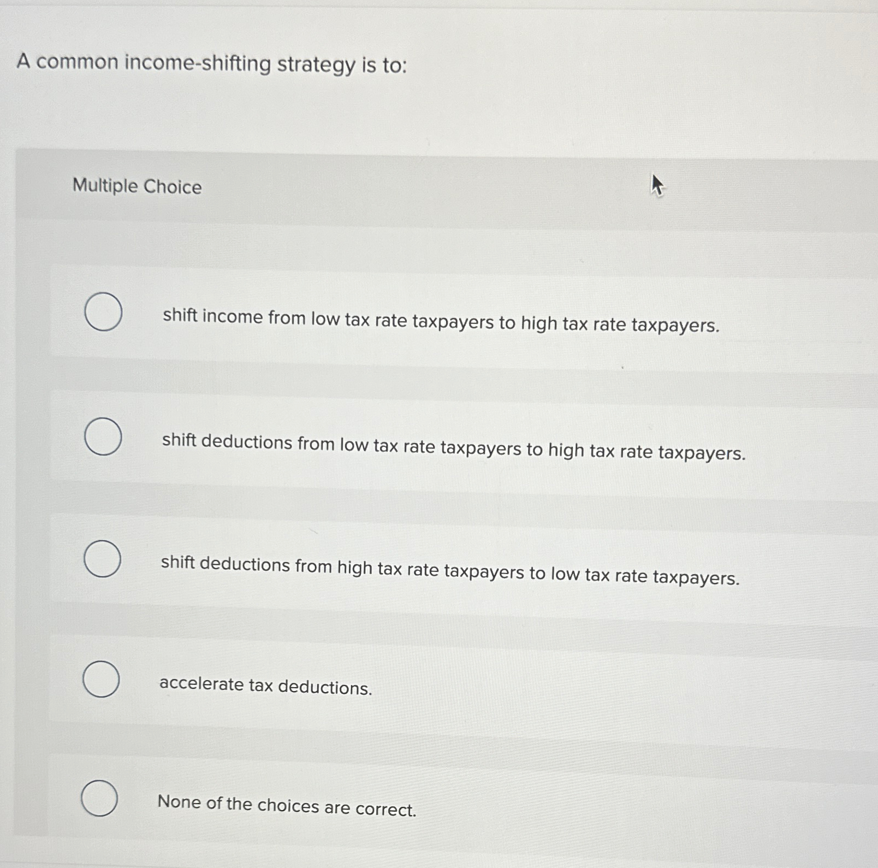This screenshot has width=878, height=868.
Task: Select radio button for shifting deductions to low rate taxpayers
Action: (x=104, y=558)
